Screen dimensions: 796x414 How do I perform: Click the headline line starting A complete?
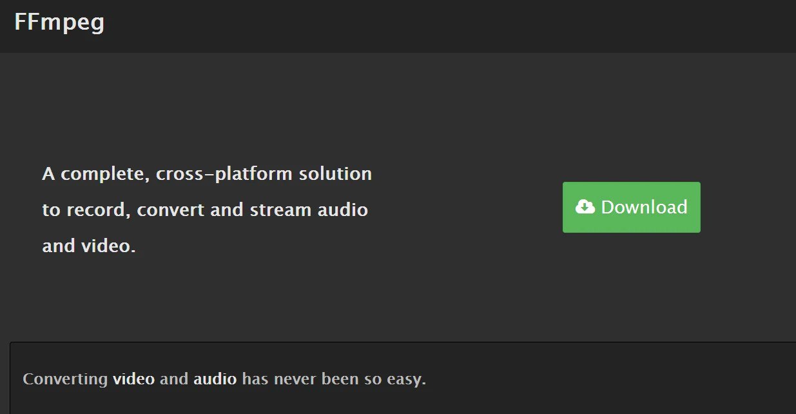(x=207, y=174)
